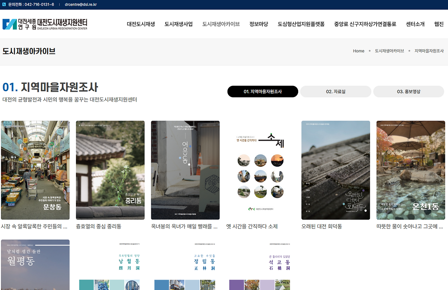This screenshot has height=290, width=448.
Task: Open the 웹진 menu
Action: [439, 24]
